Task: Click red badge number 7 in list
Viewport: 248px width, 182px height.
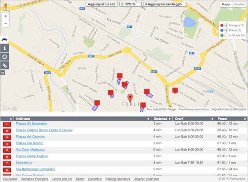Action: click(x=7, y=163)
